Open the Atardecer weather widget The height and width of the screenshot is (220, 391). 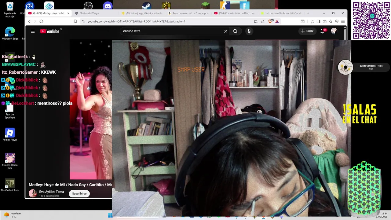click(12, 215)
